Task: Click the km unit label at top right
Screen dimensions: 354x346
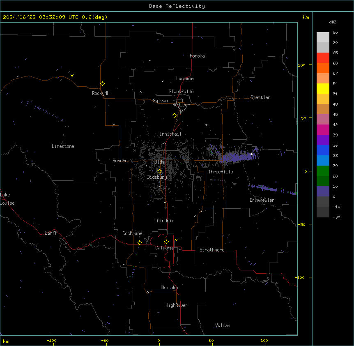Action: [306, 17]
